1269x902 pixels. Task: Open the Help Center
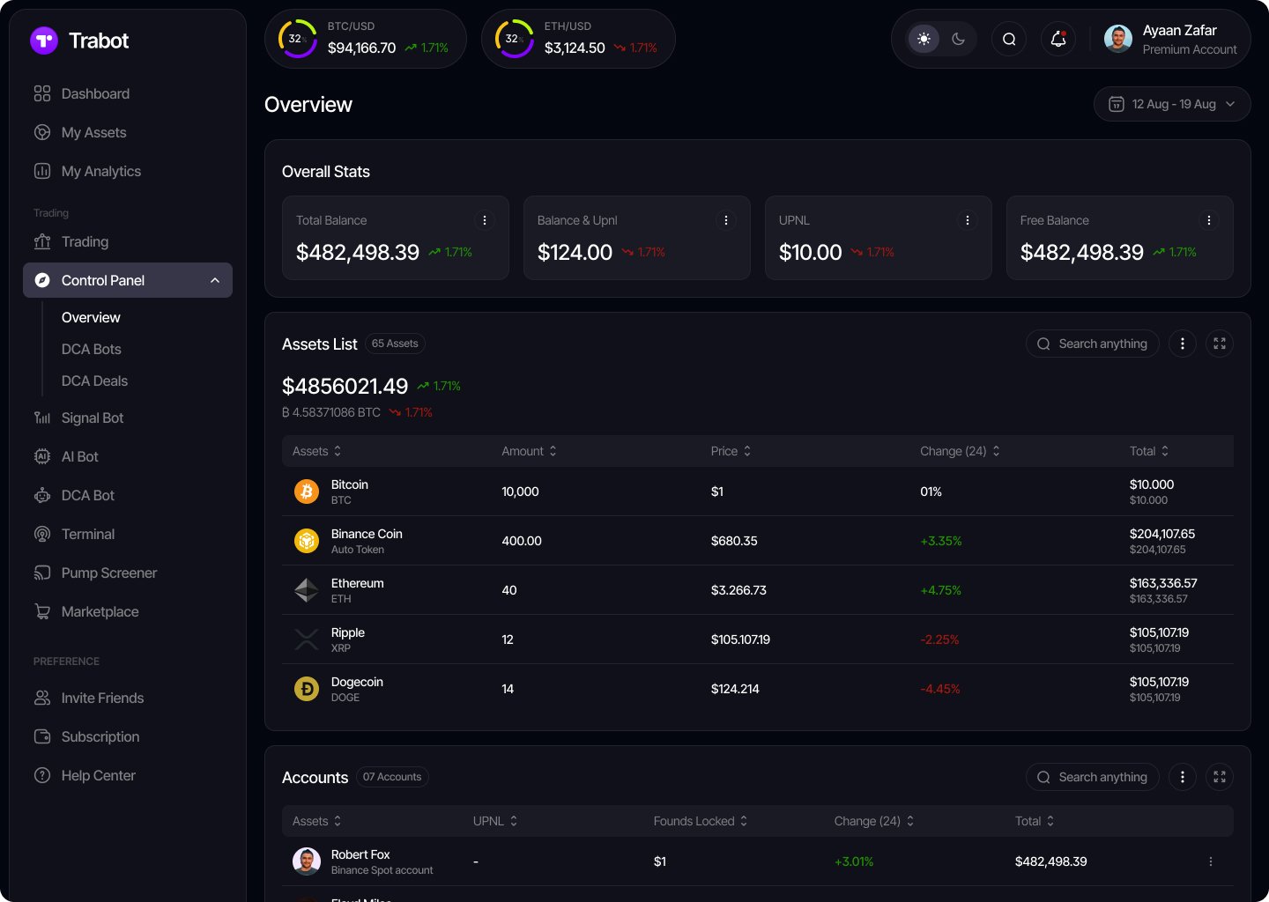pos(98,775)
